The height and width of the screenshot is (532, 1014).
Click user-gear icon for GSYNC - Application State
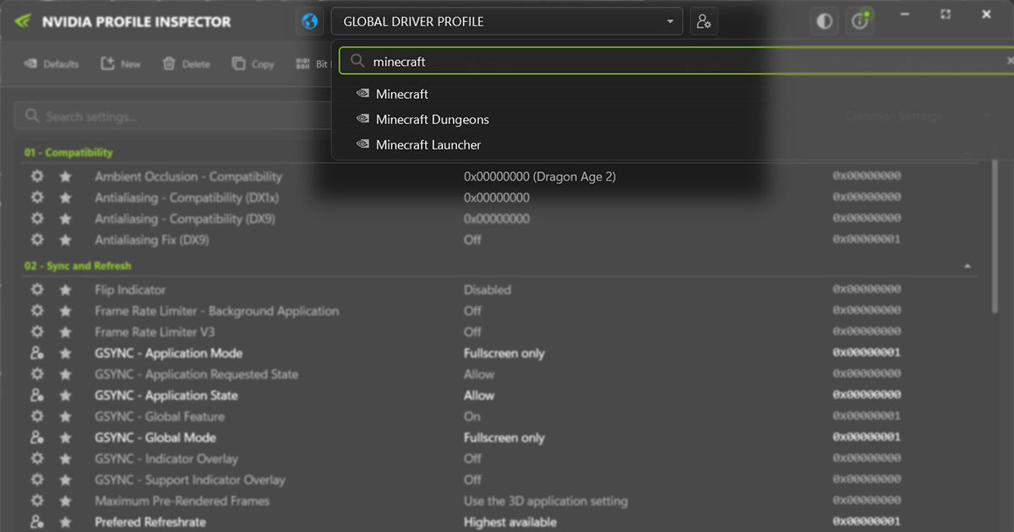(x=36, y=395)
